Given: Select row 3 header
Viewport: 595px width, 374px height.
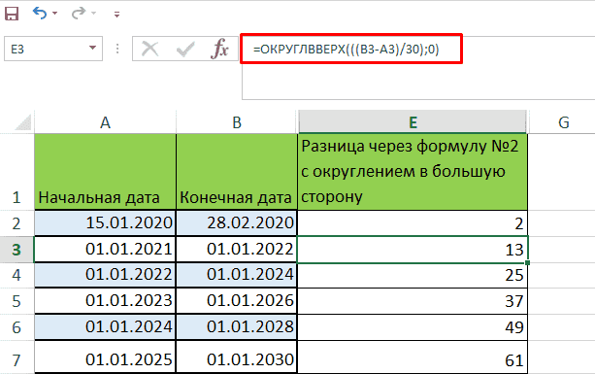Looking at the screenshot, I should 17,250.
